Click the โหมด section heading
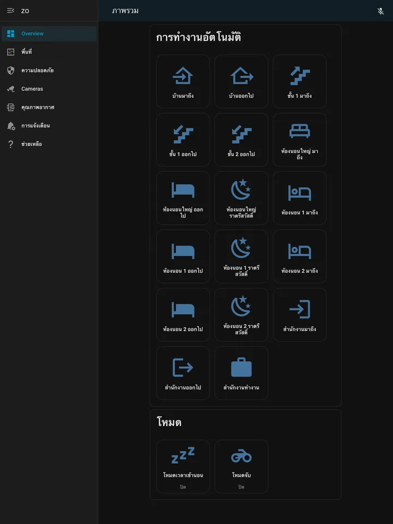The image size is (393, 524). (x=169, y=422)
